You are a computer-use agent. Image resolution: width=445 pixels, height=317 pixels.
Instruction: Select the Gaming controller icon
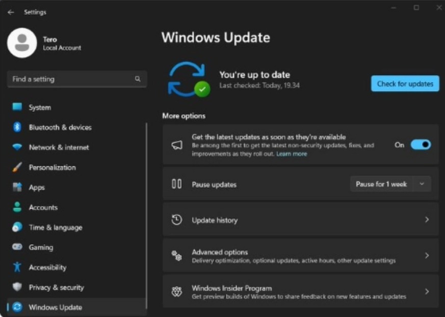(x=16, y=247)
